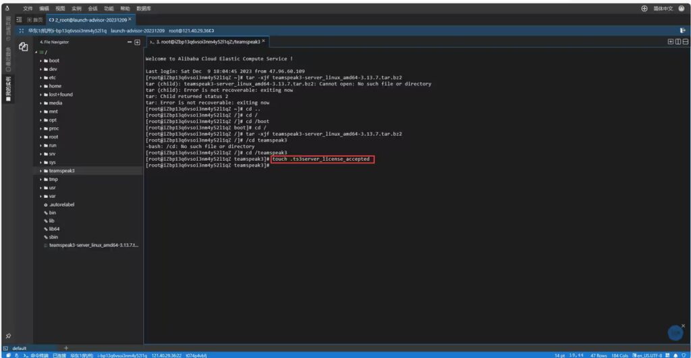
Task: Open the 简体中文 language selector
Action: click(x=663, y=8)
